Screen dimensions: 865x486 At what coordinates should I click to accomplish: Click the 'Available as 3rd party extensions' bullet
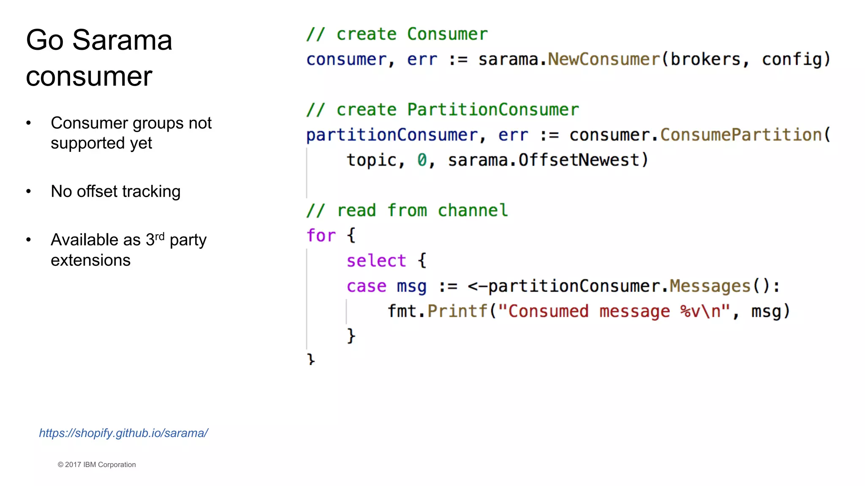[x=128, y=250]
